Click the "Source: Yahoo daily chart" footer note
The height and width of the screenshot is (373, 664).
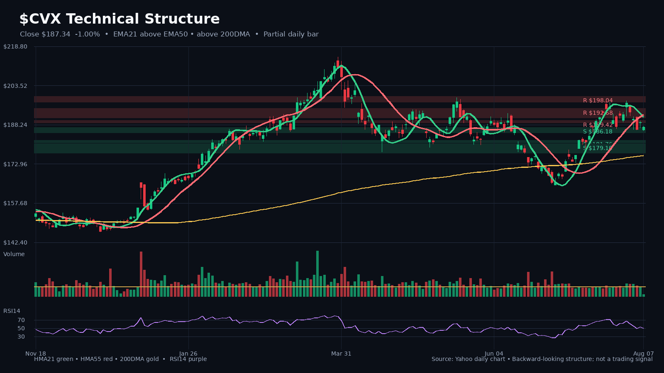click(x=468, y=359)
